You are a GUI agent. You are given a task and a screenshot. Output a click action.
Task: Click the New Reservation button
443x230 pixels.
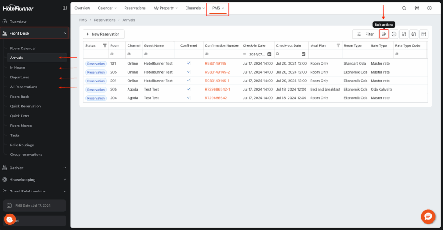[104, 34]
